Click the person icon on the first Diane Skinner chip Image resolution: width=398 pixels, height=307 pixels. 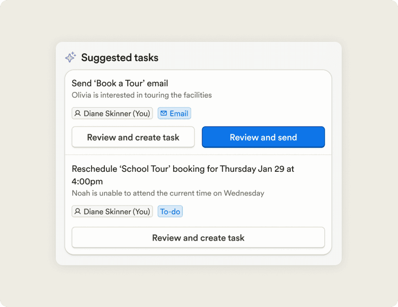click(x=78, y=113)
